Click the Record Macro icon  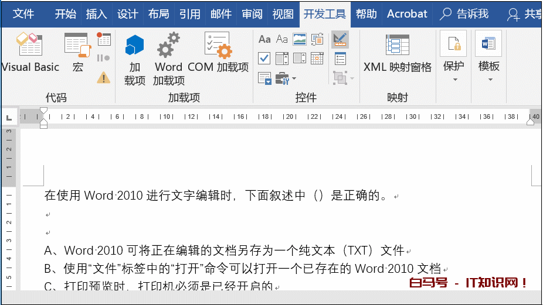104,39
